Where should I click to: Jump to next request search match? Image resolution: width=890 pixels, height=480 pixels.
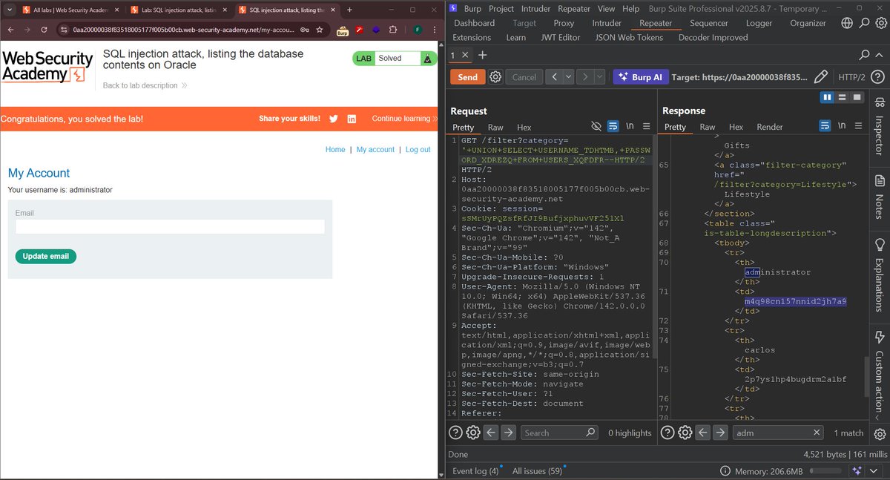tap(508, 433)
